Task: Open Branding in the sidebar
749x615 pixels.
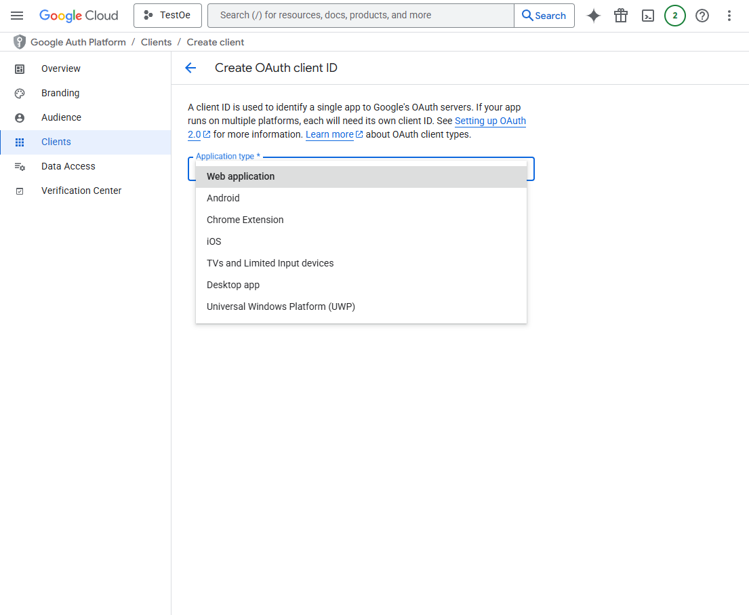Action: (x=85, y=93)
